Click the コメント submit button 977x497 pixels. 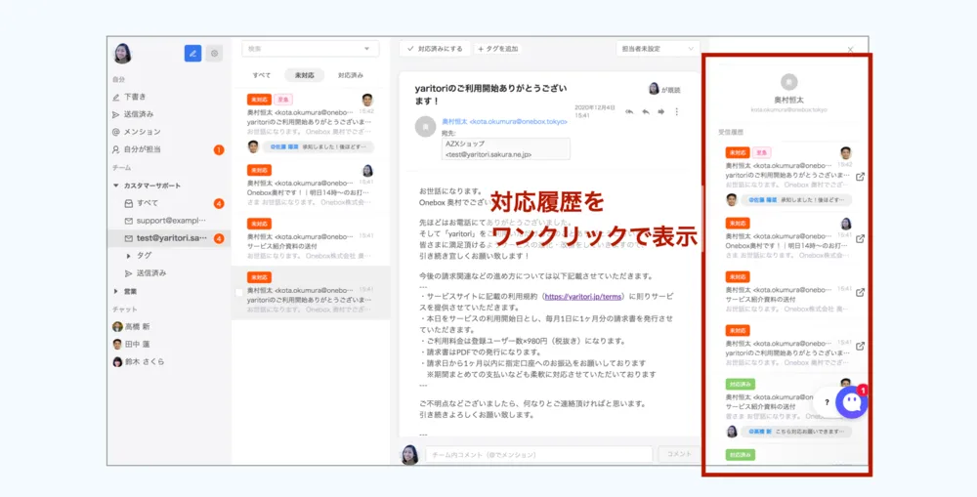point(679,454)
